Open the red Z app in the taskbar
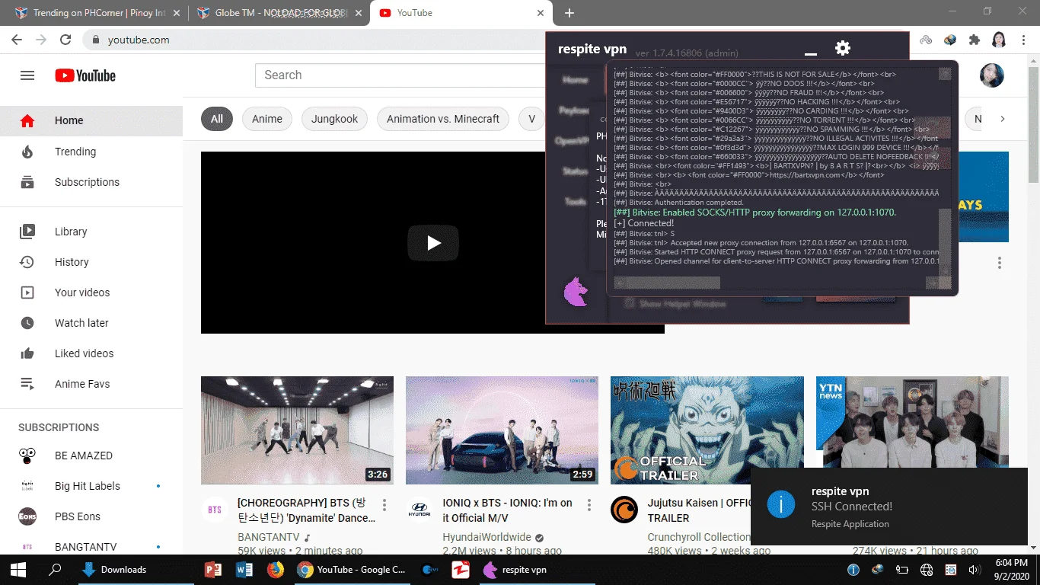 point(461,570)
